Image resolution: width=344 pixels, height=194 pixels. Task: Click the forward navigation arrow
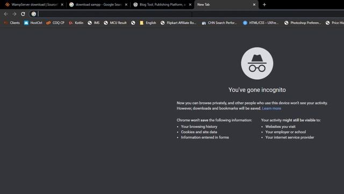pyautogui.click(x=15, y=14)
